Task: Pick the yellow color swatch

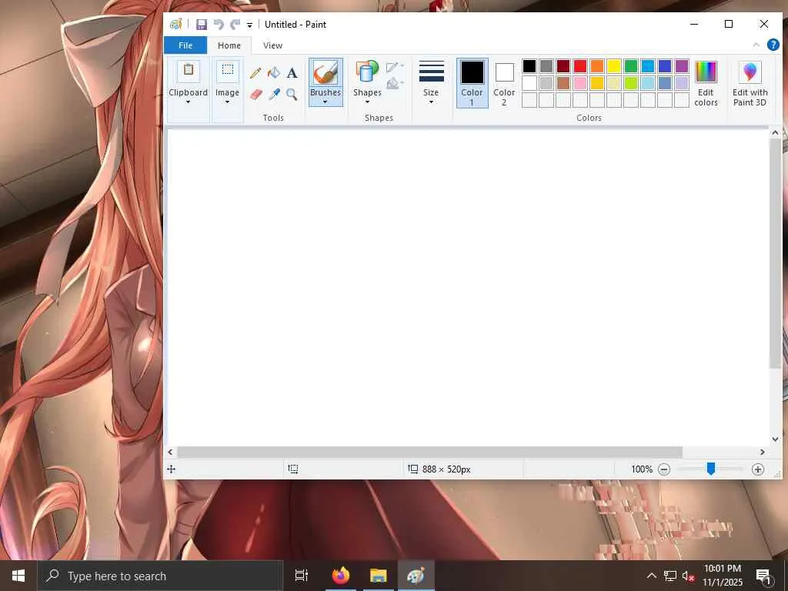Action: [613, 66]
